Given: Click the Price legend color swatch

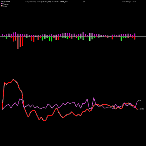Looking at the screenshot, I should point(2,6).
